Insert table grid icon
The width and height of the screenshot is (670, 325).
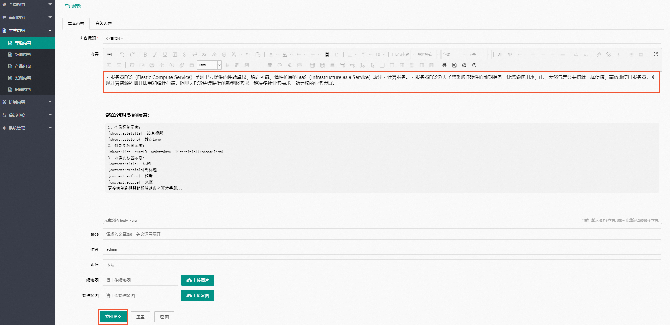(312, 65)
